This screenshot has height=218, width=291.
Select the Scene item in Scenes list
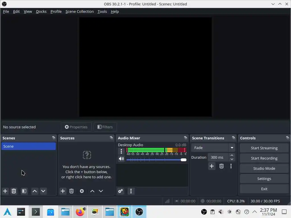28,146
